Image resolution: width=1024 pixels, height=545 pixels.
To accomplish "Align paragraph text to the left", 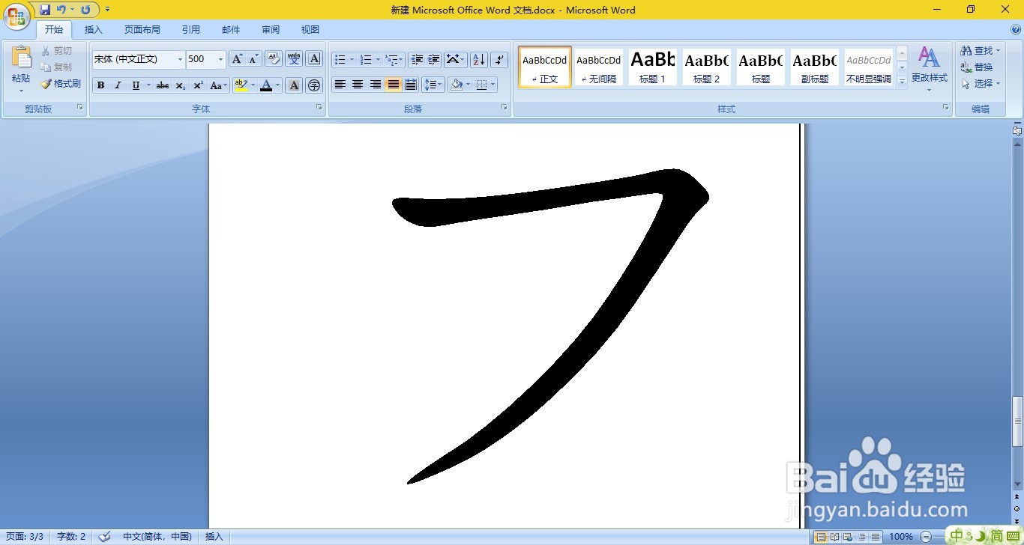I will point(340,85).
